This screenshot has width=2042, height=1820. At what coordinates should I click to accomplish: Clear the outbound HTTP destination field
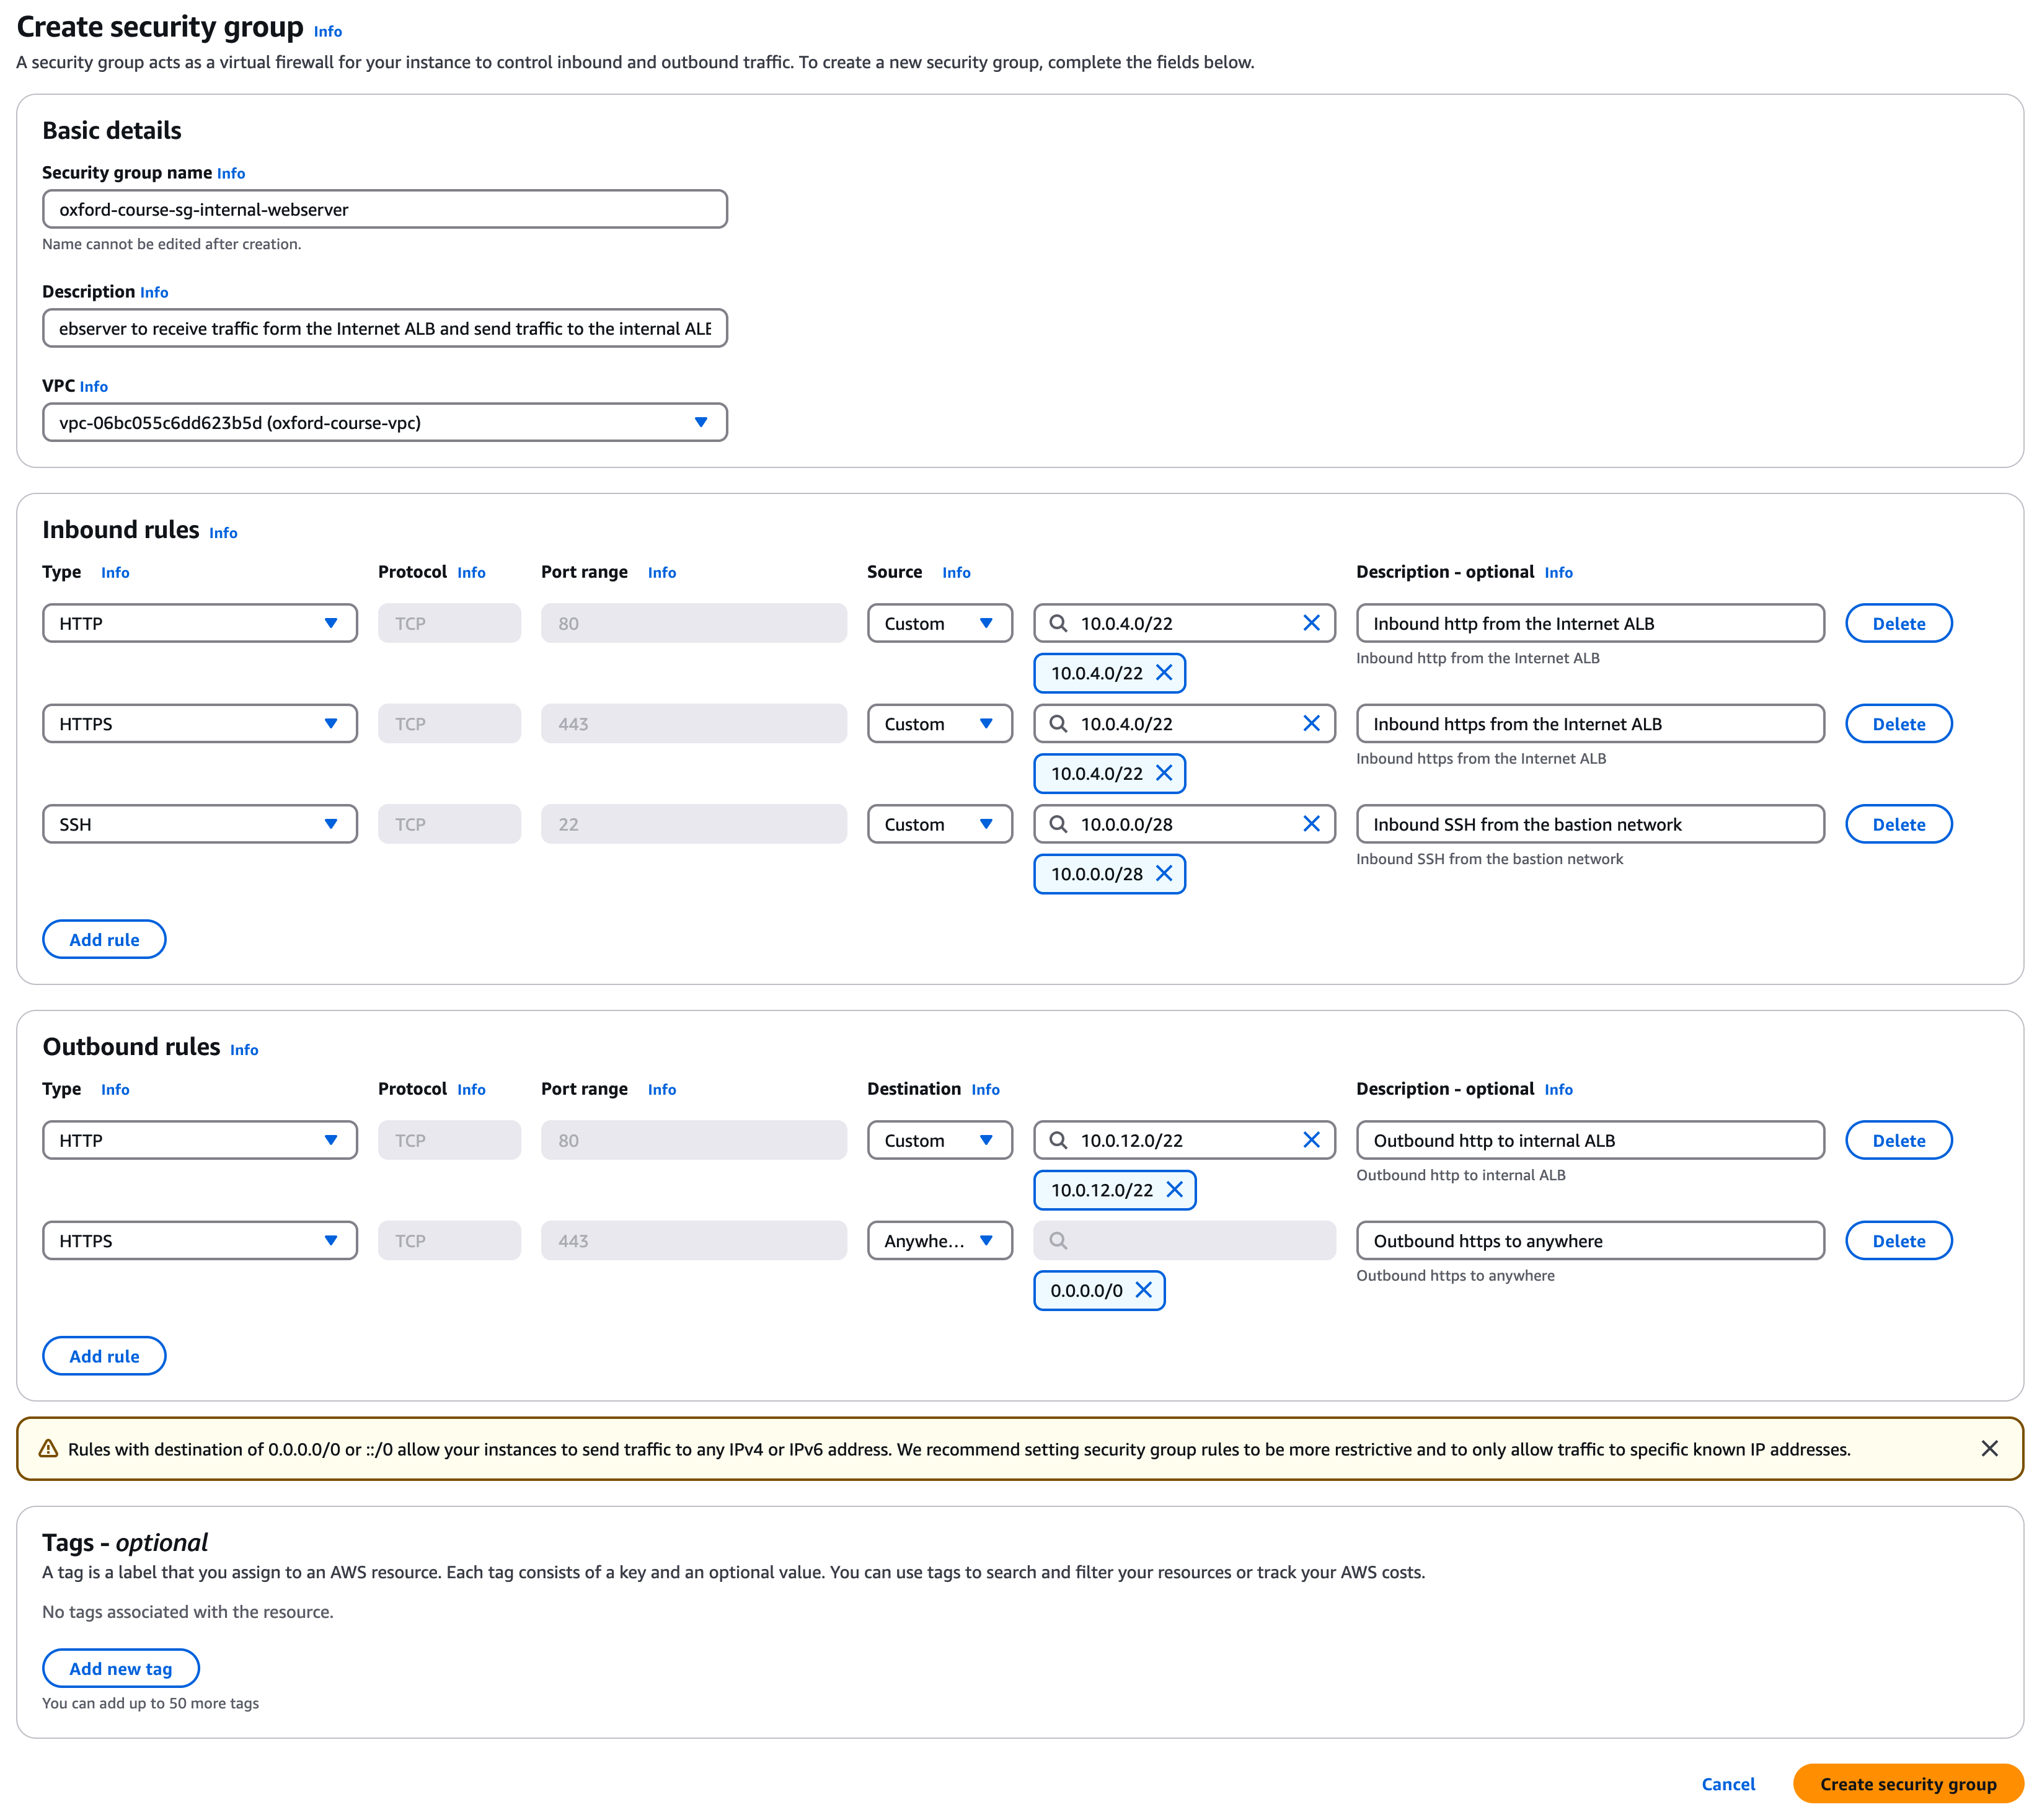pyautogui.click(x=1311, y=1140)
